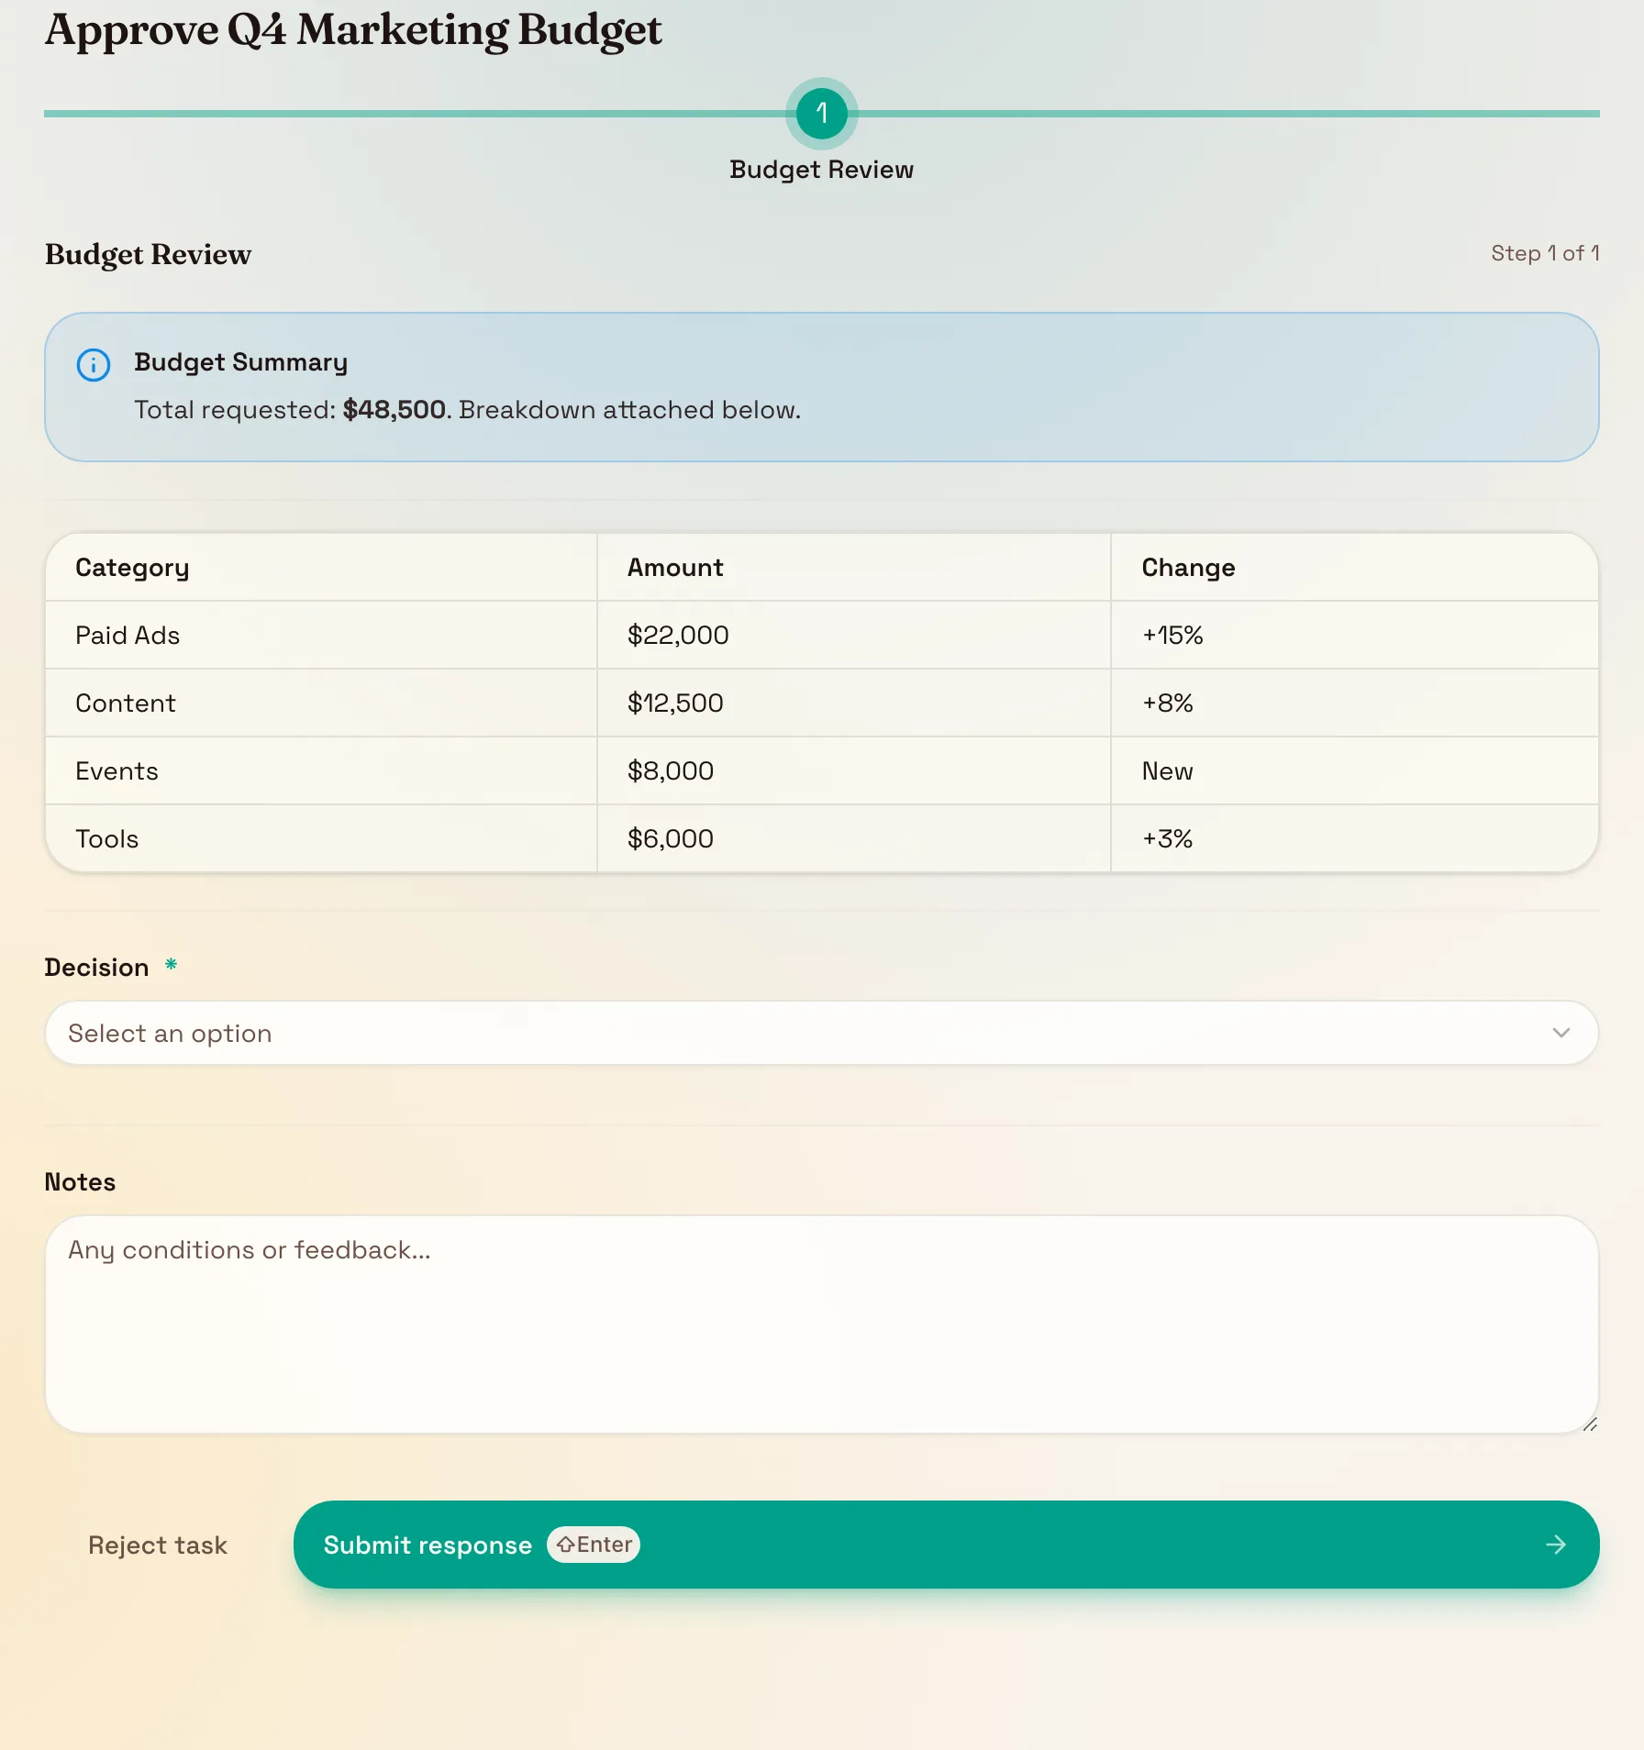This screenshot has height=1750, width=1644.
Task: Click the chevron on the Decision dropdown
Action: pyautogui.click(x=1561, y=1033)
